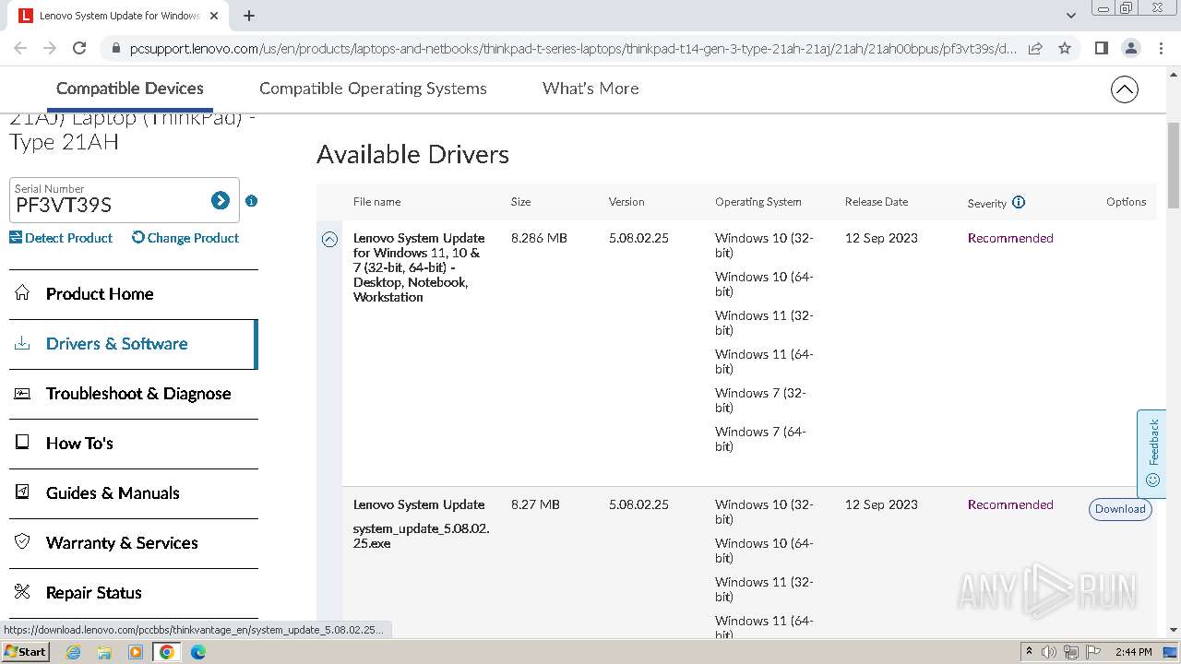The height and width of the screenshot is (664, 1181).
Task: Click the Severity info icon
Action: [x=1019, y=202]
